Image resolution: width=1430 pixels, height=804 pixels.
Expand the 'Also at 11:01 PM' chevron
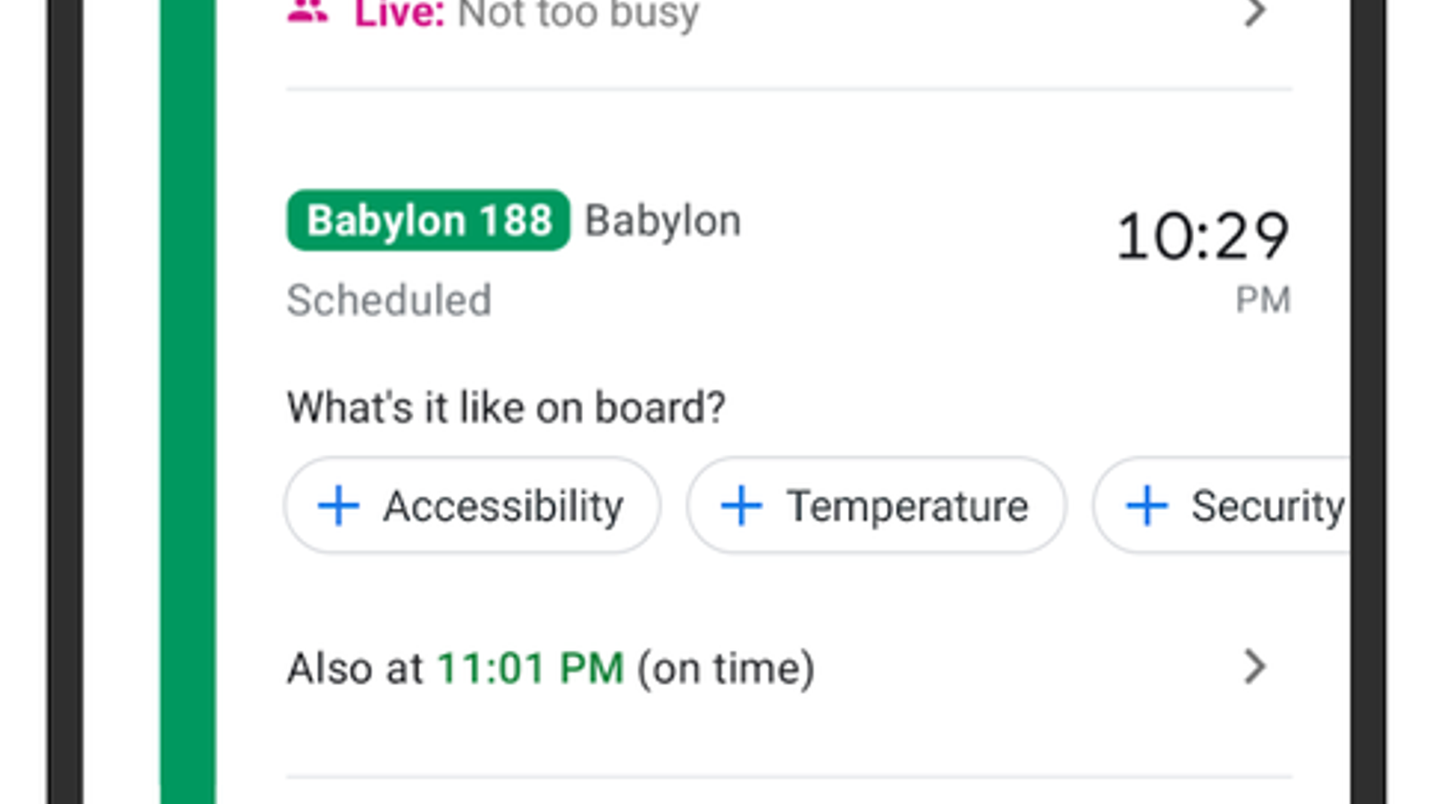click(1256, 667)
